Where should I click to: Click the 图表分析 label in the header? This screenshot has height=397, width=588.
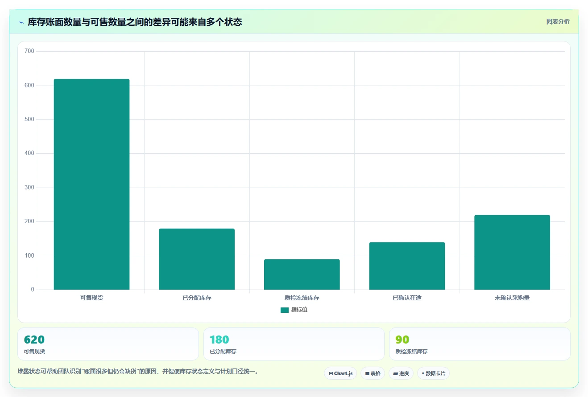pos(558,21)
